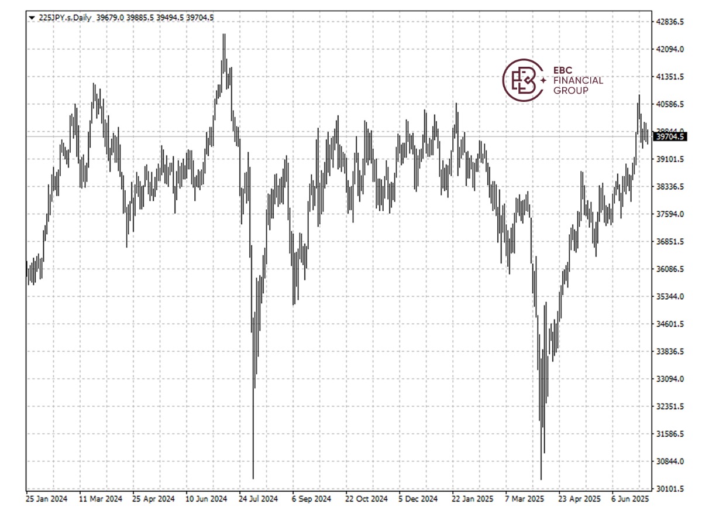Select the open value 39679.0 in header
Image resolution: width=702 pixels, height=517 pixels.
tap(109, 18)
